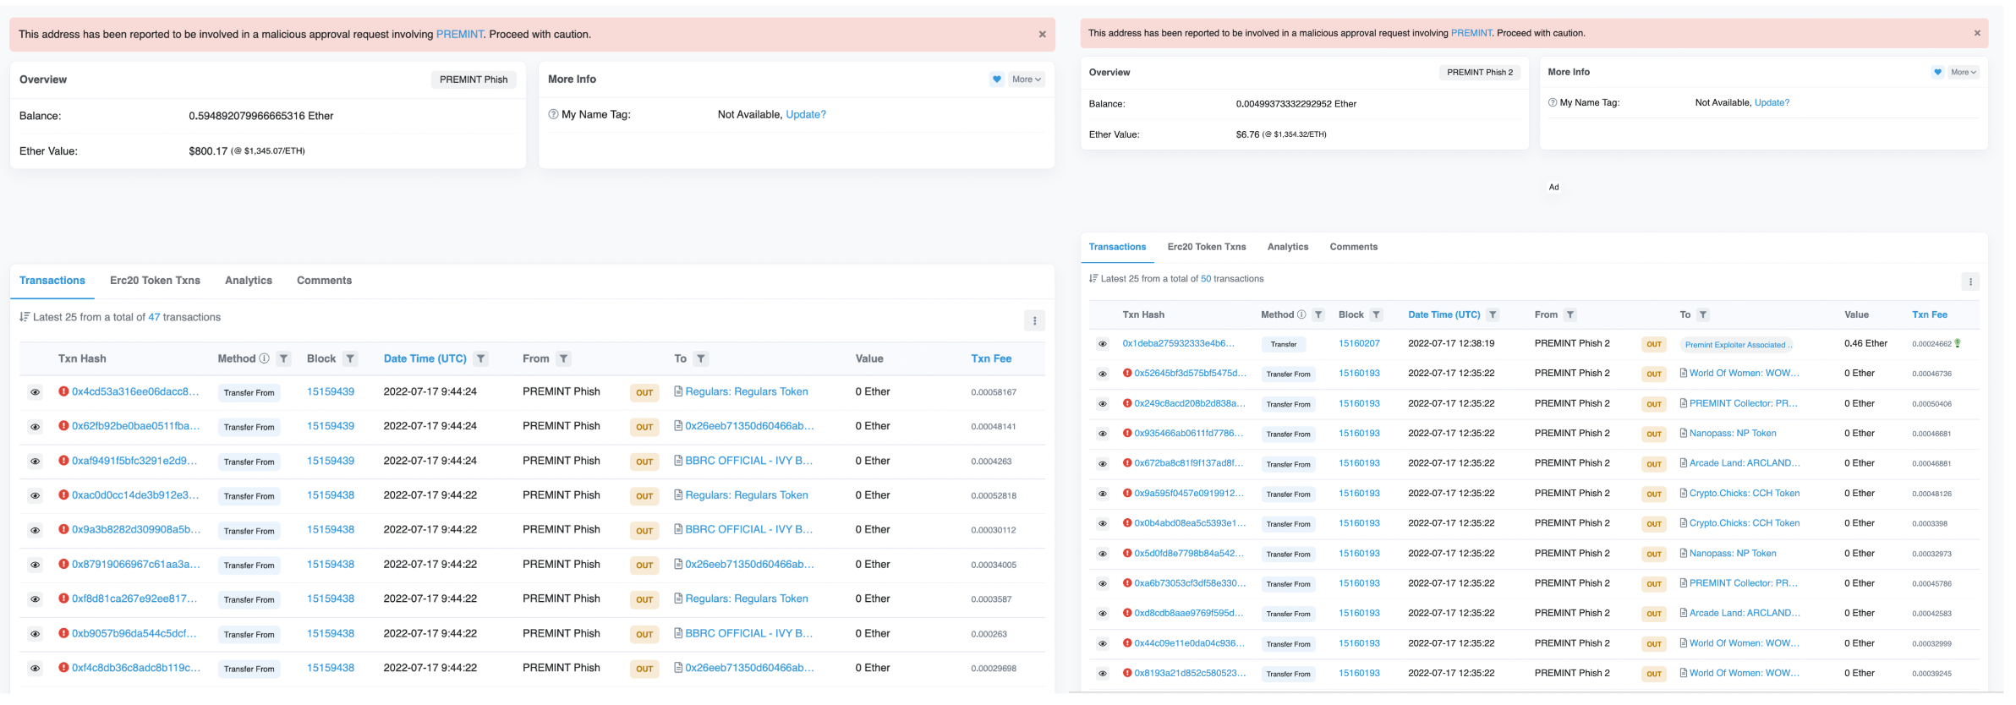Expand the More dropdown on PREMINT Phish 2 page

click(1964, 72)
